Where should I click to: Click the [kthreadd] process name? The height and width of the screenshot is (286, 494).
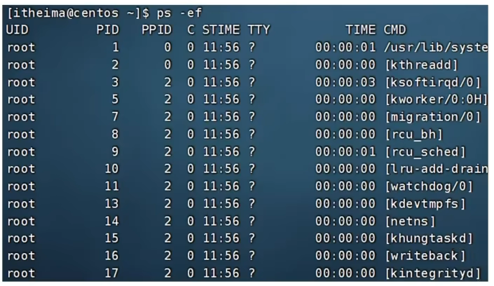[421, 65]
